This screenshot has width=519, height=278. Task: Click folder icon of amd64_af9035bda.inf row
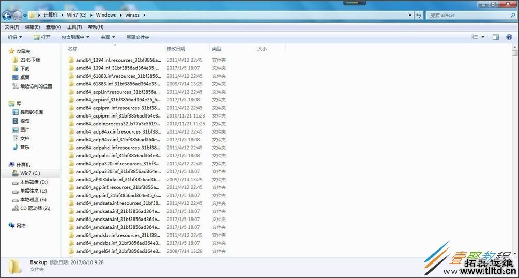point(71,179)
